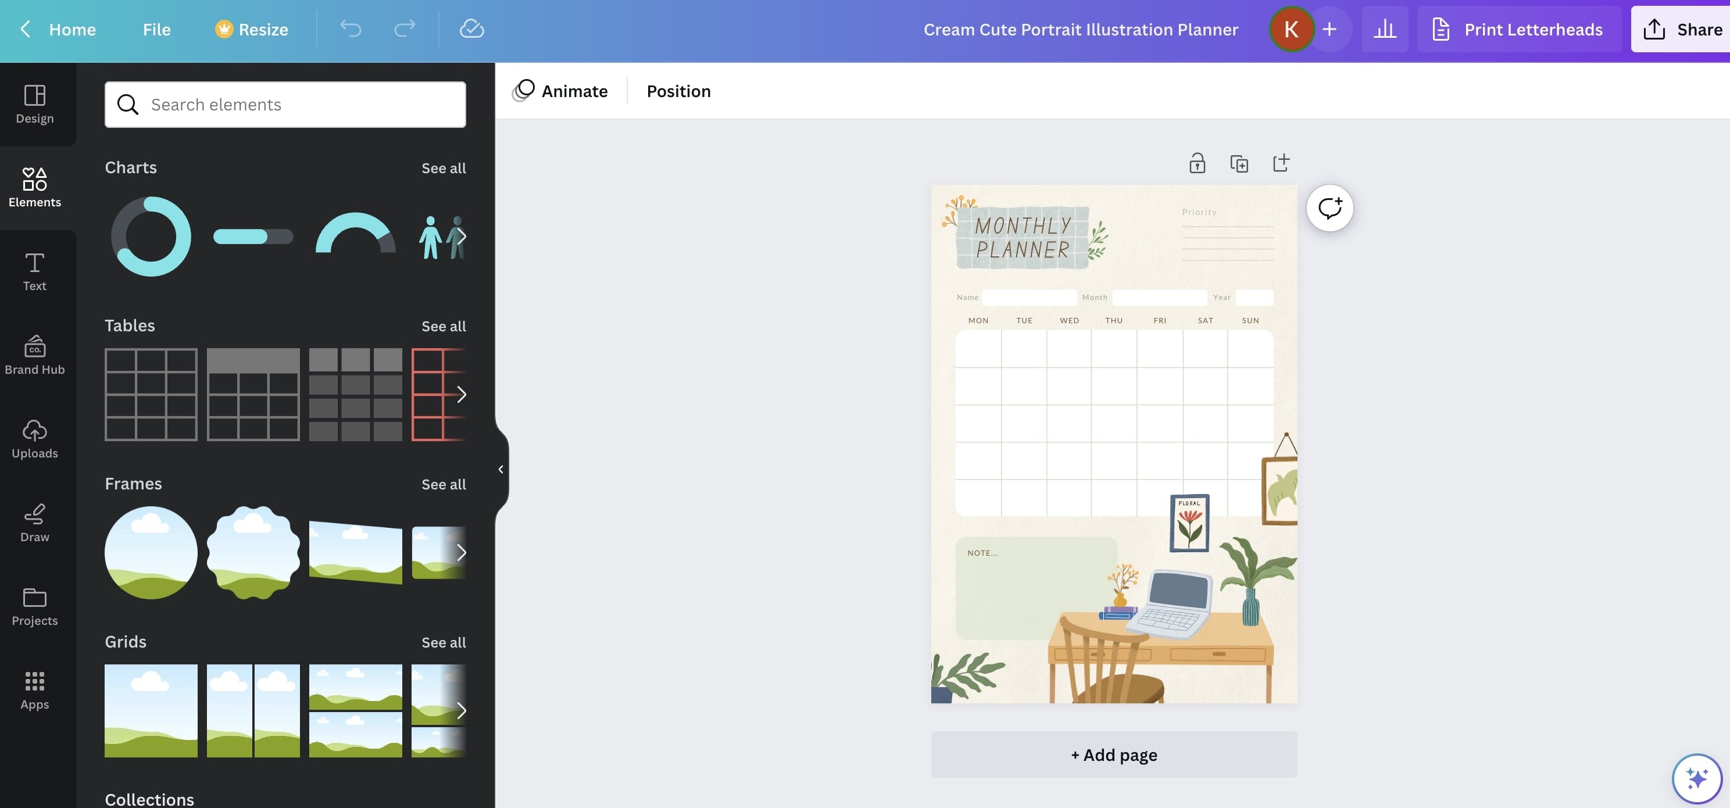Expand more chart options with the arrow
Image resolution: width=1730 pixels, height=808 pixels.
coord(463,237)
